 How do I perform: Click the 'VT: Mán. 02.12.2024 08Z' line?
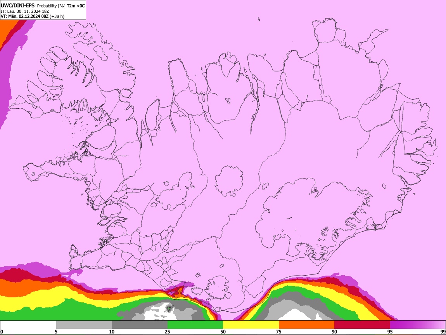coord(25,16)
